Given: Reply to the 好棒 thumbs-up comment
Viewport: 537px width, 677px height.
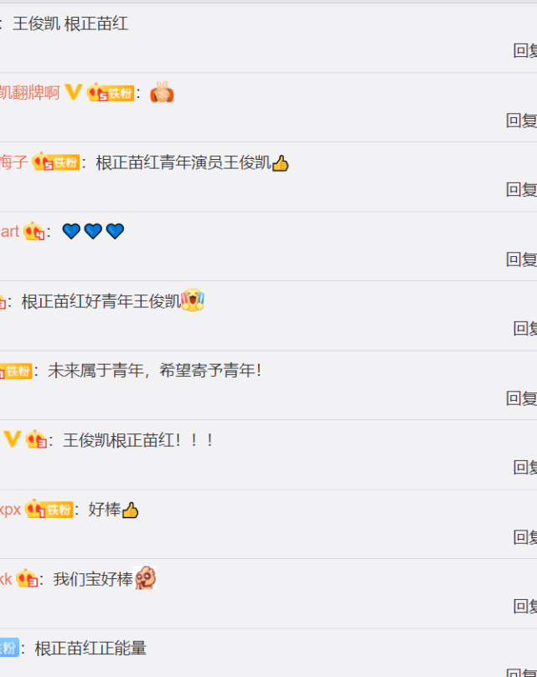Looking at the screenshot, I should [x=525, y=536].
